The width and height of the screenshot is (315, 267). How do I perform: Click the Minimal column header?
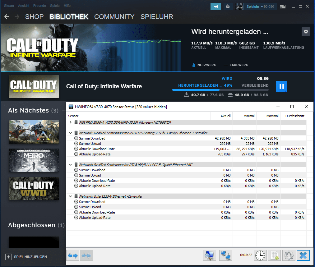[x=245, y=116]
